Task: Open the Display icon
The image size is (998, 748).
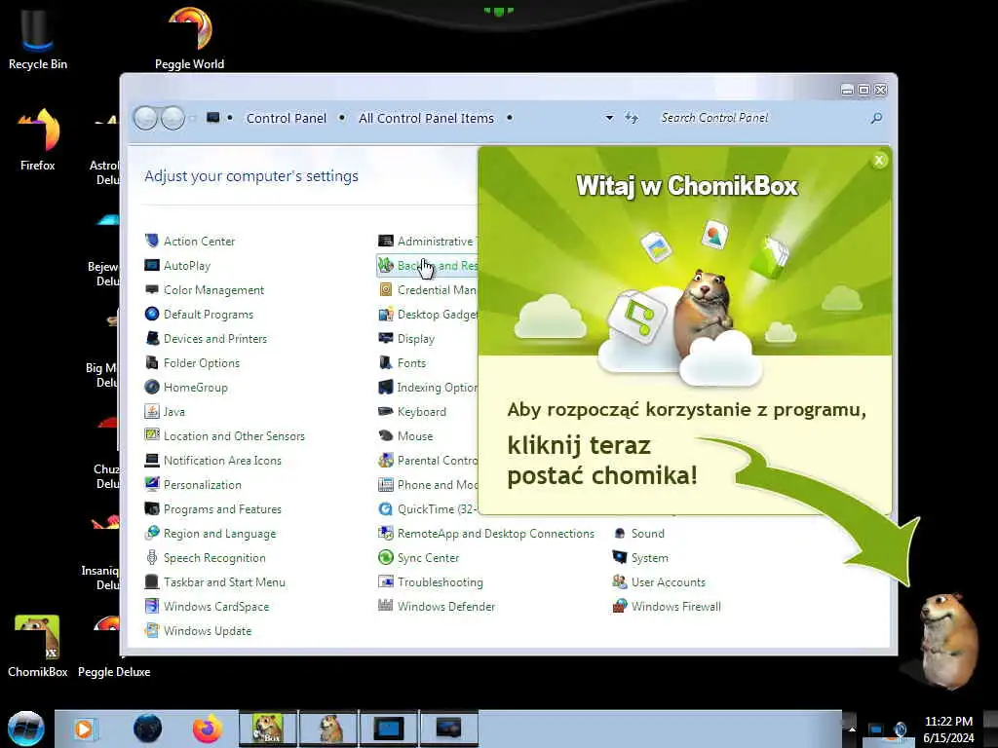Action: point(386,338)
